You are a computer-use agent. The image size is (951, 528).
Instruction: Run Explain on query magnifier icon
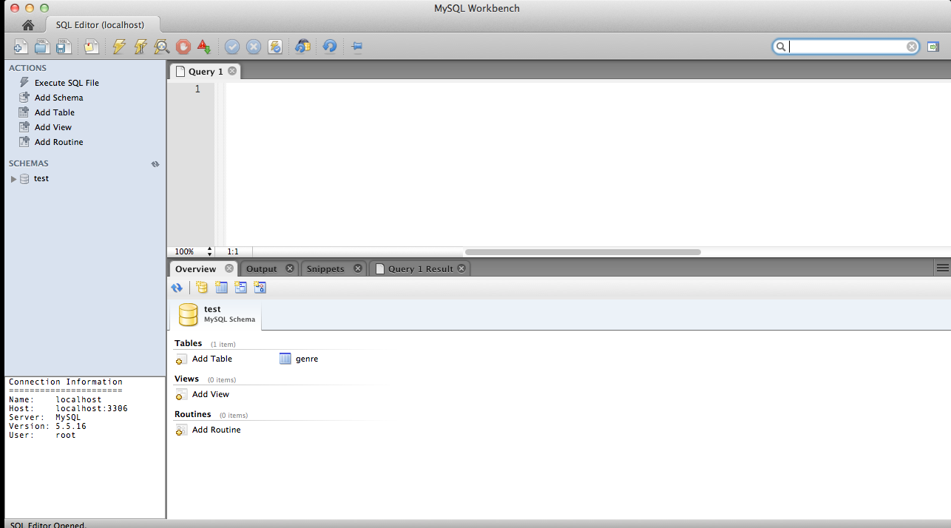tap(162, 47)
